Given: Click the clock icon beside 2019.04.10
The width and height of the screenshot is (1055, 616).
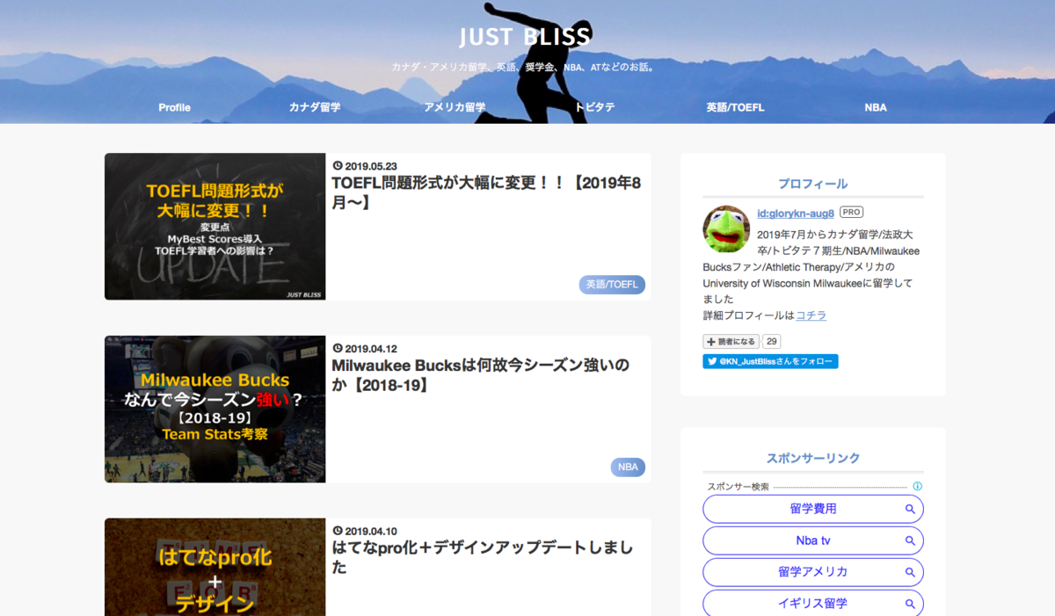Looking at the screenshot, I should [338, 531].
